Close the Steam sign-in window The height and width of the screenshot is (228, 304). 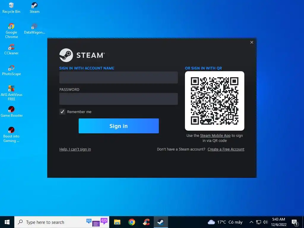click(x=252, y=42)
